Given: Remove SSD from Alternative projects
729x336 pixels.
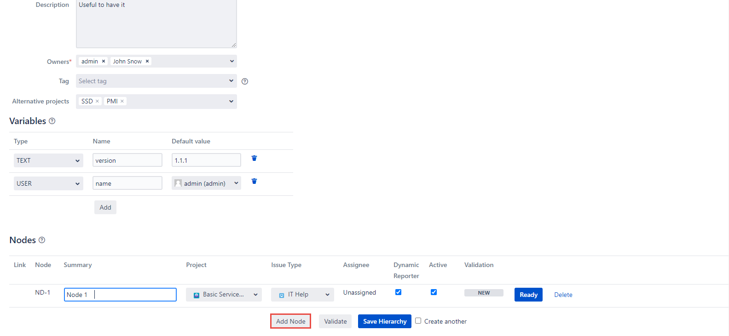Looking at the screenshot, I should click(97, 101).
